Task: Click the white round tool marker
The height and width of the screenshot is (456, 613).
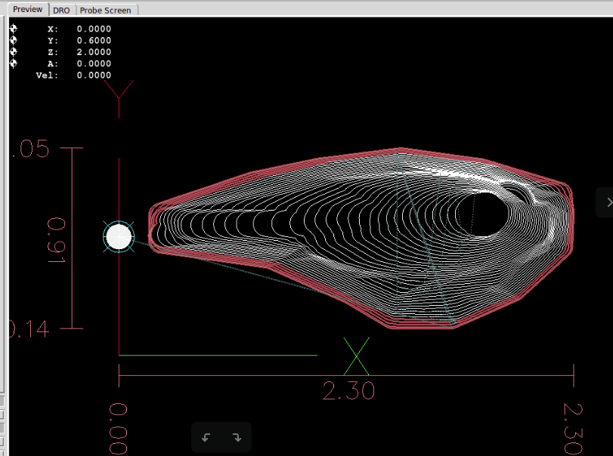Action: click(119, 236)
